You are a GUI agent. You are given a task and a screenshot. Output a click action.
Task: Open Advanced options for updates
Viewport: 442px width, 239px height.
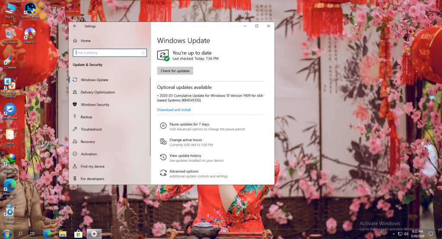[184, 171]
